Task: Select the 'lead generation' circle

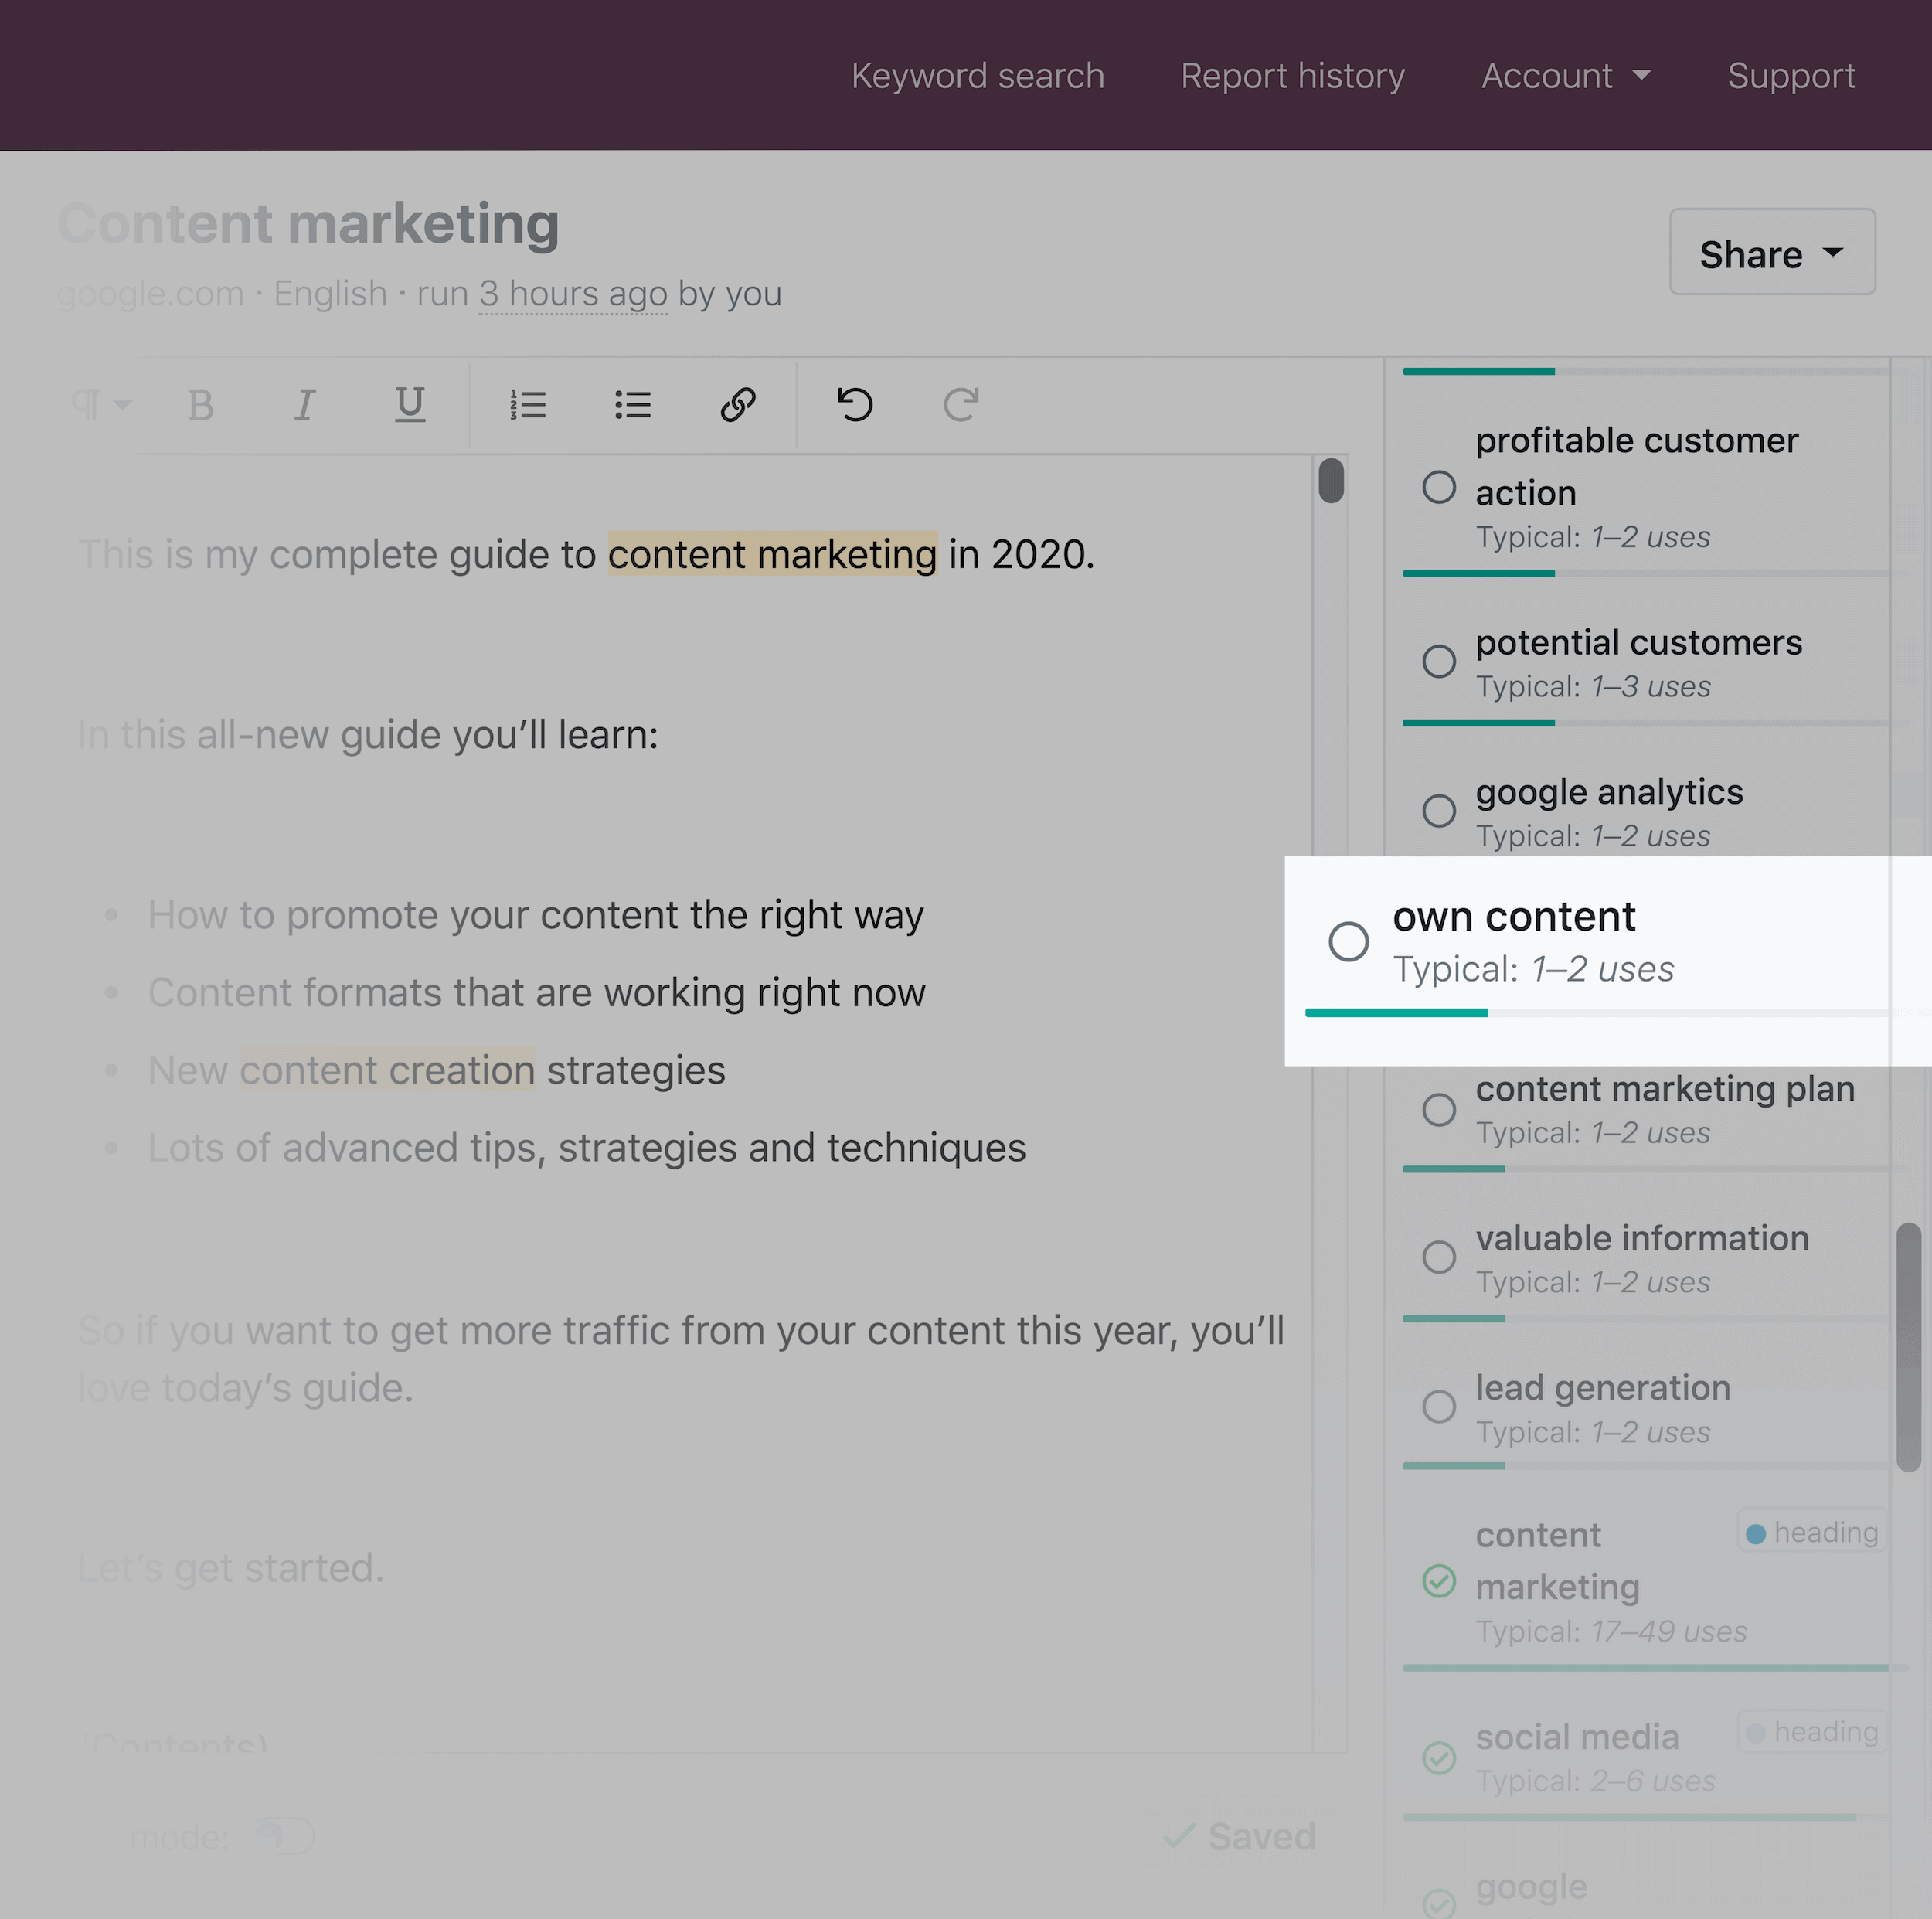Action: [1439, 1406]
